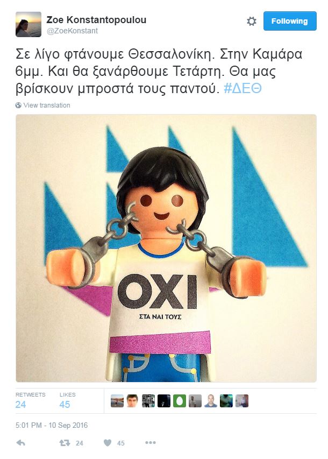This screenshot has width=328, height=459.
Task: Open the Zoe Konstantopoulou name link
Action: [x=96, y=19]
